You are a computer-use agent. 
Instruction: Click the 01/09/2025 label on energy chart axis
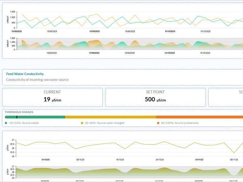pos(94,31)
